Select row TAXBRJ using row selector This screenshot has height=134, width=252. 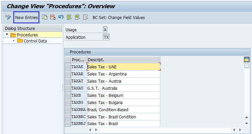[68, 123]
